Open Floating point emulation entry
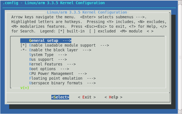 [62, 78]
